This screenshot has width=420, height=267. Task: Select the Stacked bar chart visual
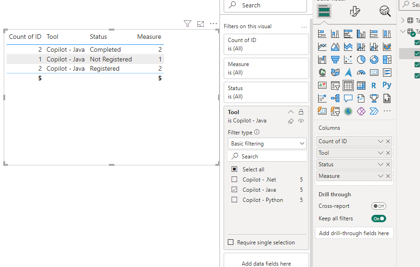click(322, 34)
